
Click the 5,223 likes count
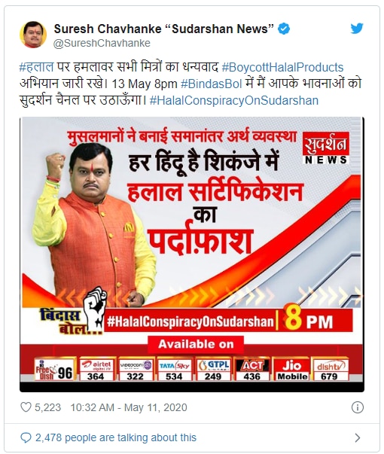[47, 407]
